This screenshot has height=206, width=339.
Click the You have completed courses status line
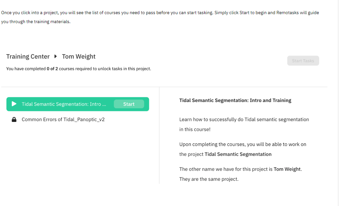tap(78, 69)
